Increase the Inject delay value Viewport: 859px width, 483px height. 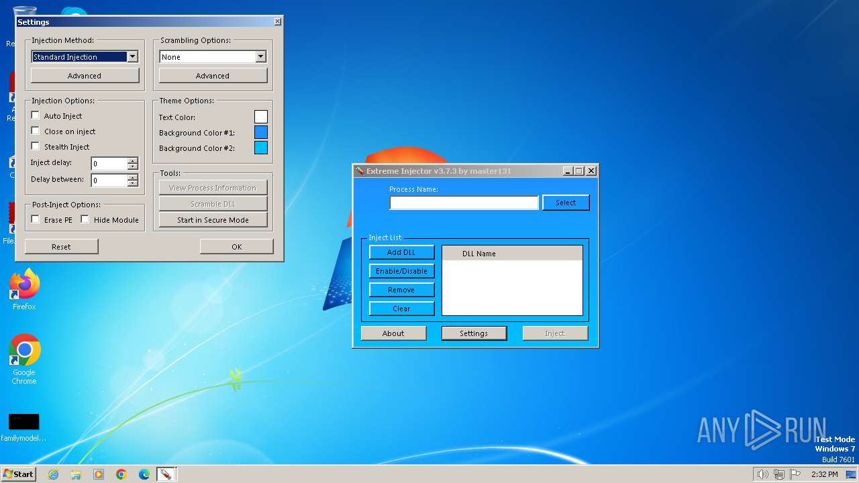click(x=133, y=160)
